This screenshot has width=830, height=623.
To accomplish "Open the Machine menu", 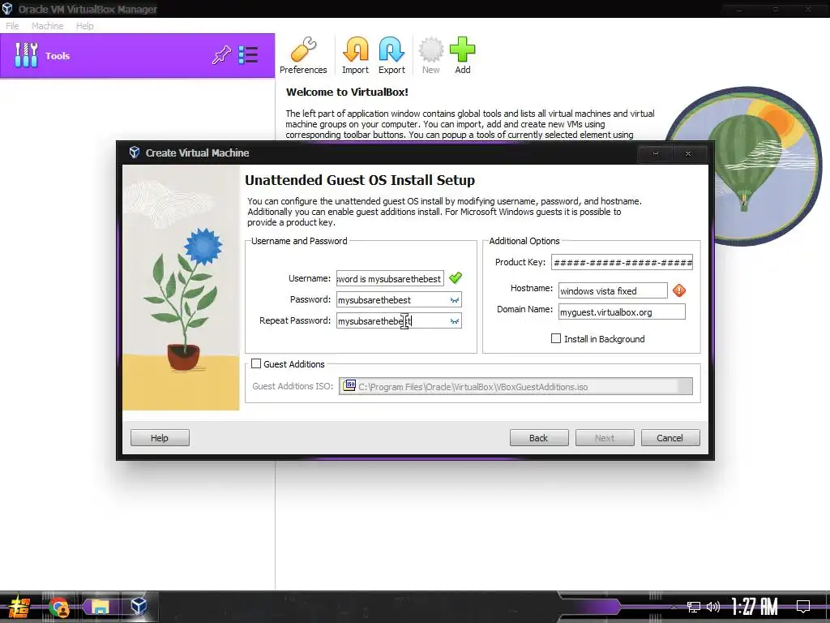I will point(47,25).
